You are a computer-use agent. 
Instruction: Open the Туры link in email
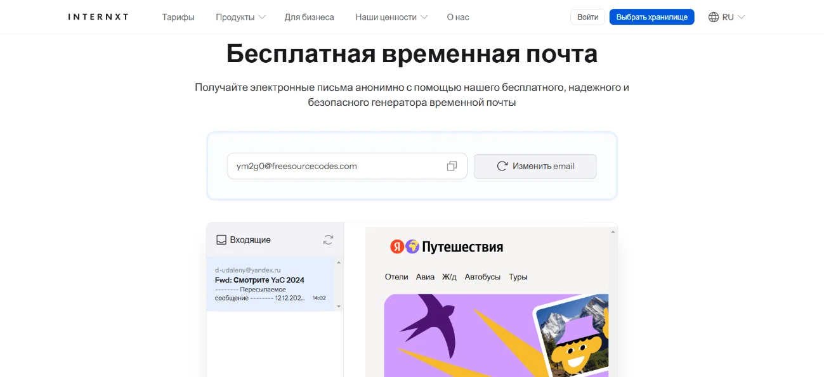point(518,277)
